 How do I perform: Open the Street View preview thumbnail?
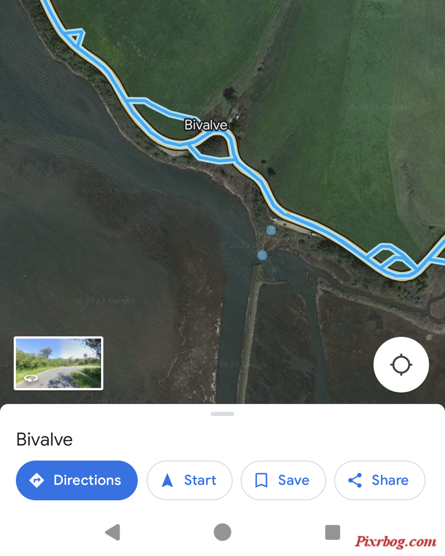click(59, 363)
